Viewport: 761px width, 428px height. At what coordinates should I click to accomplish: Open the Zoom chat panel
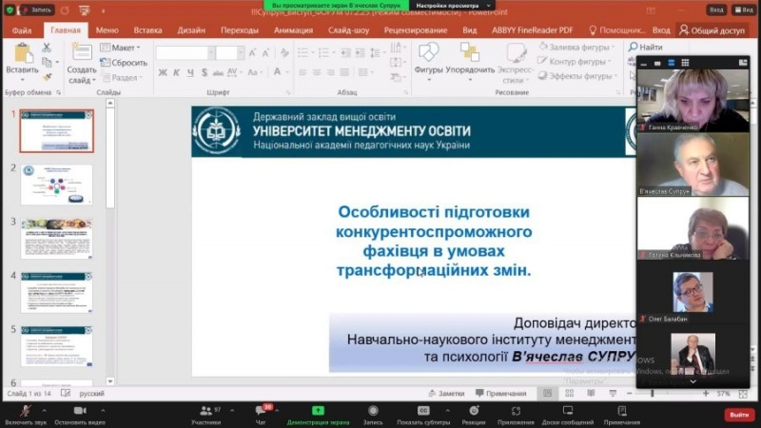point(261,410)
